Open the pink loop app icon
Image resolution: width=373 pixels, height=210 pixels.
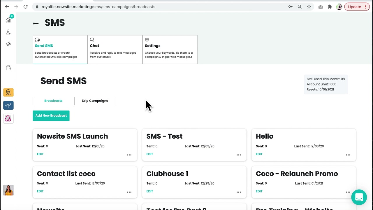(8, 118)
